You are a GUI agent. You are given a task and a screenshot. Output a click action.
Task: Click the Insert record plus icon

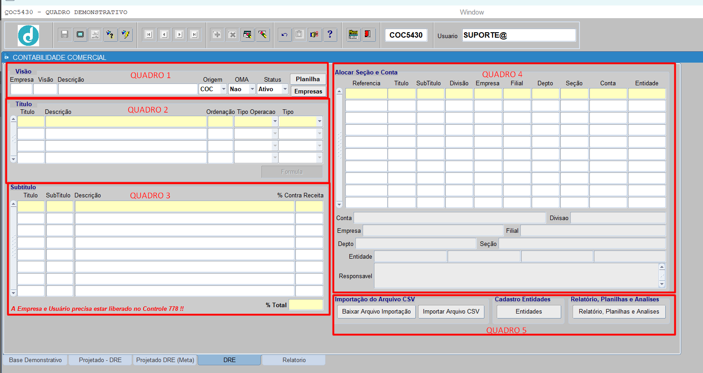pyautogui.click(x=217, y=34)
